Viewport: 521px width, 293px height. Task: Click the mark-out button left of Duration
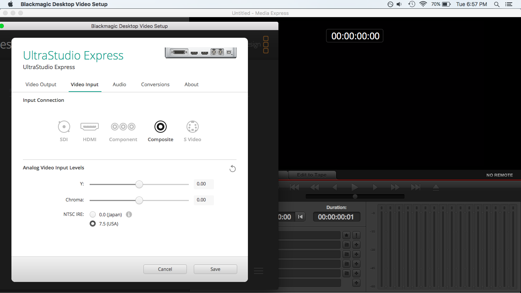pyautogui.click(x=301, y=217)
